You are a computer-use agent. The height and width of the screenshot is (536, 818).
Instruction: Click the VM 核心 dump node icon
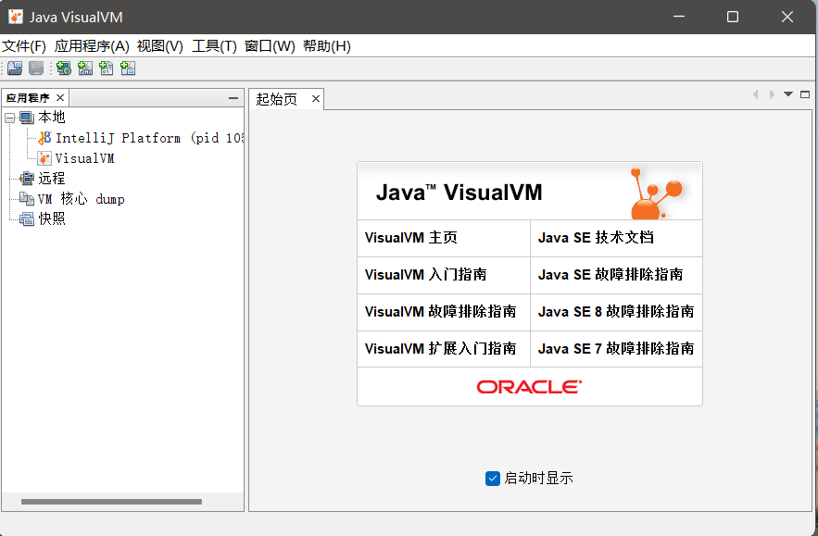click(x=27, y=199)
